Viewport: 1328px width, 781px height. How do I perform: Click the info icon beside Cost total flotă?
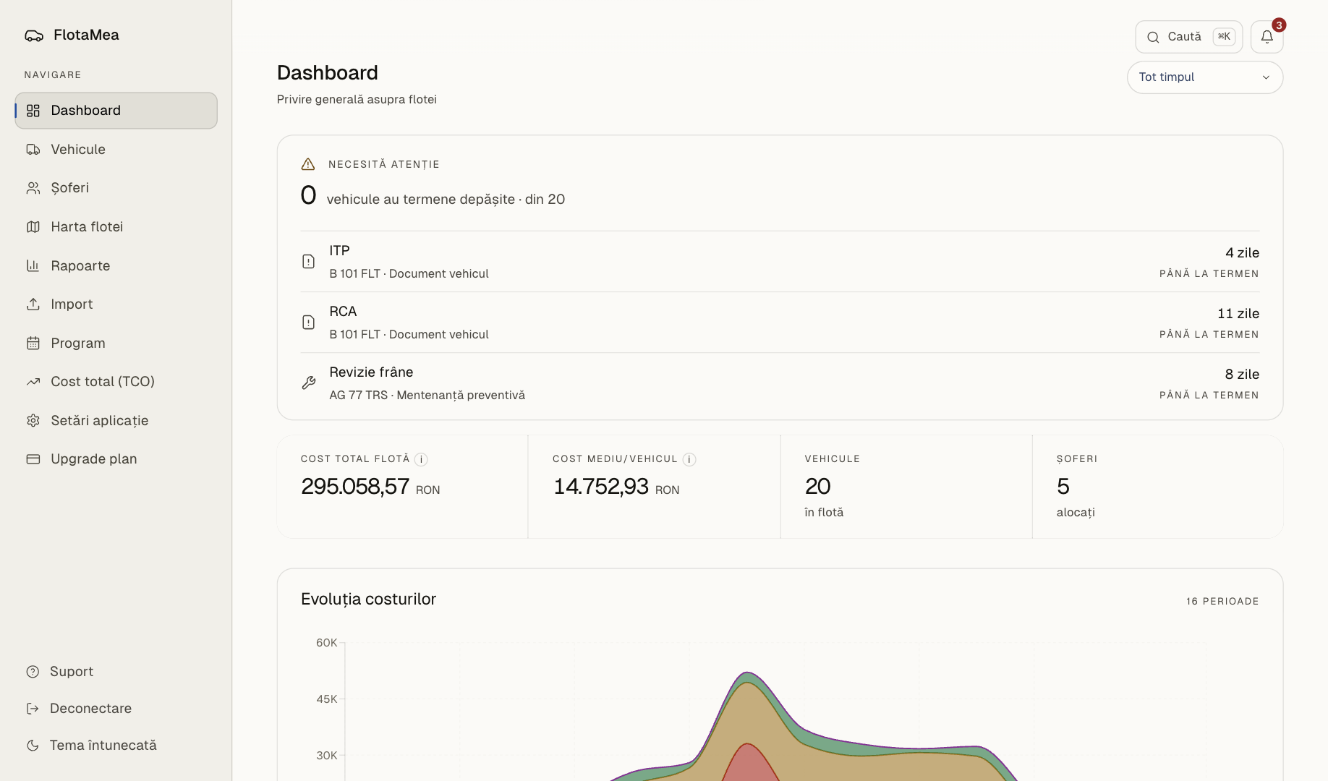click(x=421, y=459)
